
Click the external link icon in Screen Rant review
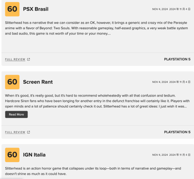point(29,132)
